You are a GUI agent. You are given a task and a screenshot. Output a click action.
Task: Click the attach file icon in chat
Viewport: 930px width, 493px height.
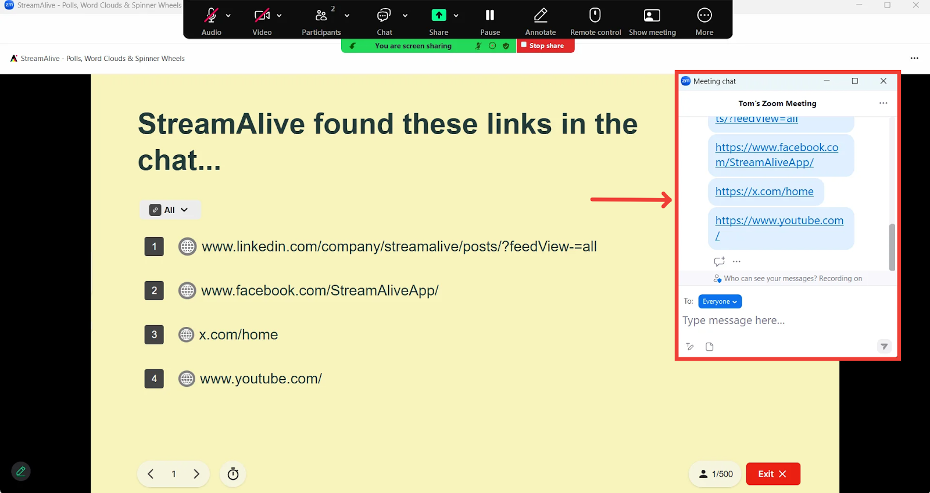(709, 347)
